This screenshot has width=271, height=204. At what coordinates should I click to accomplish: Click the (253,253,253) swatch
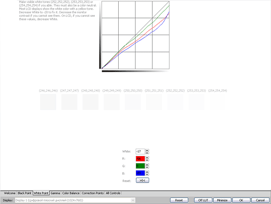pos(196,102)
